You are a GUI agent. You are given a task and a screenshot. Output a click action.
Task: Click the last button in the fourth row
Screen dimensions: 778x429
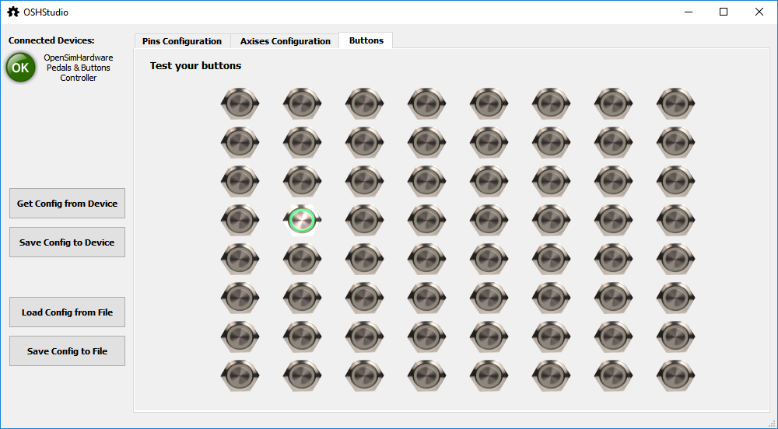675,220
